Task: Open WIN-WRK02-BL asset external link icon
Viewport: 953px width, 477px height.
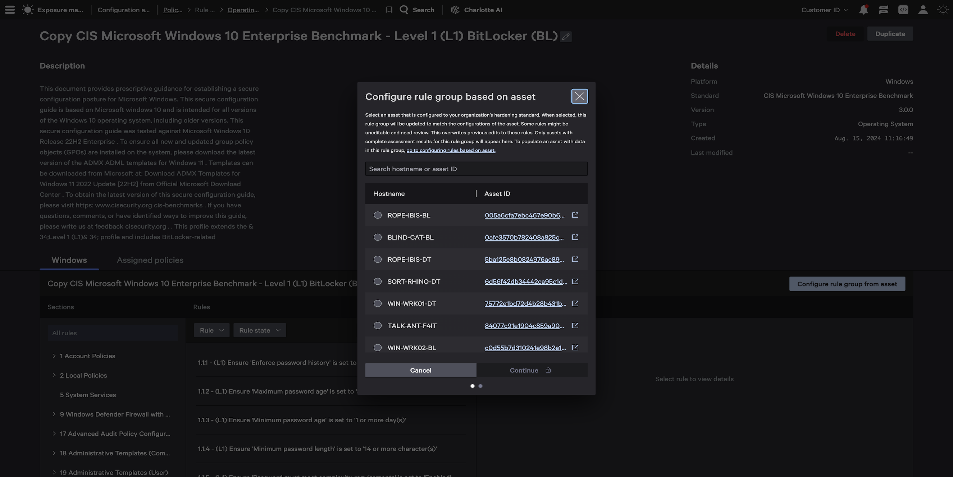Action: [575, 348]
